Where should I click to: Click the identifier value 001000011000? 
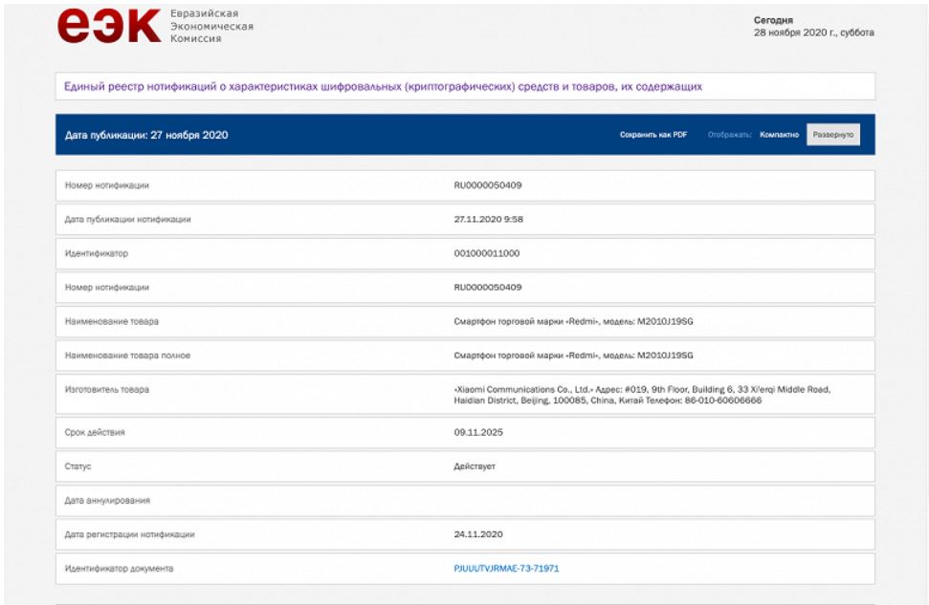click(487, 253)
